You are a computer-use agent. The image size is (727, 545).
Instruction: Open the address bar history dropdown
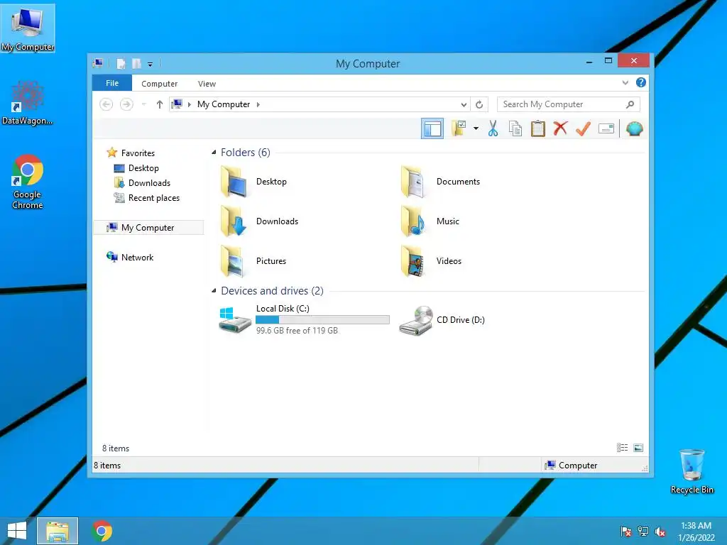tap(464, 105)
